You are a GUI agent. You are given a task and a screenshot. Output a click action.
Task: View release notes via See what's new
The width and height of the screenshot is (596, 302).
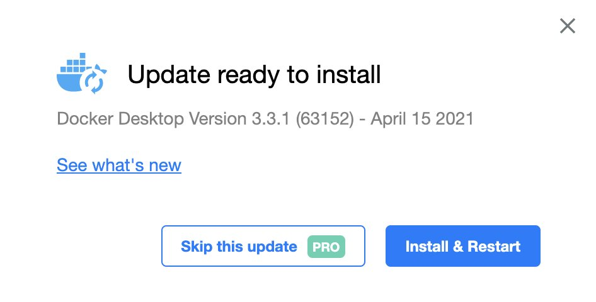click(x=119, y=165)
